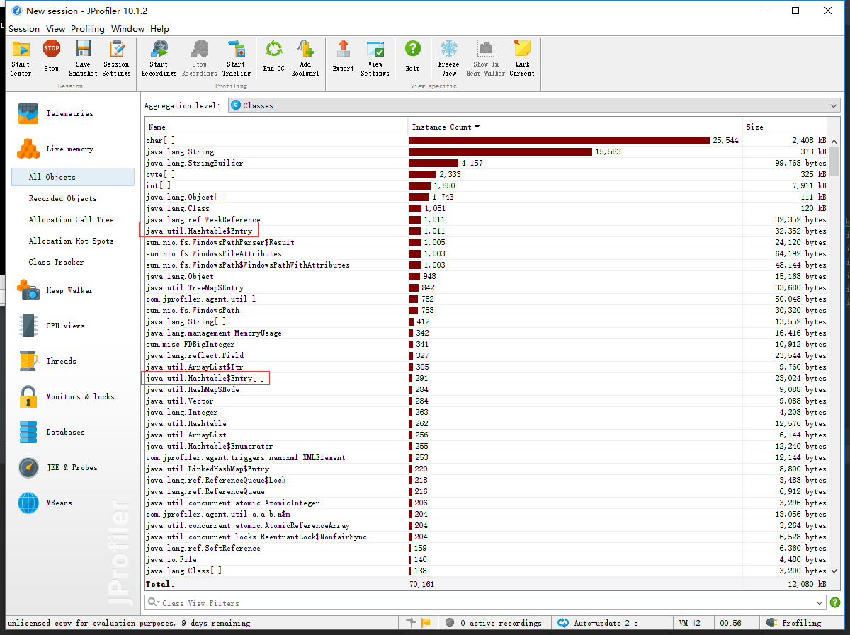Click the bookmark flag status bar icon

click(x=426, y=623)
